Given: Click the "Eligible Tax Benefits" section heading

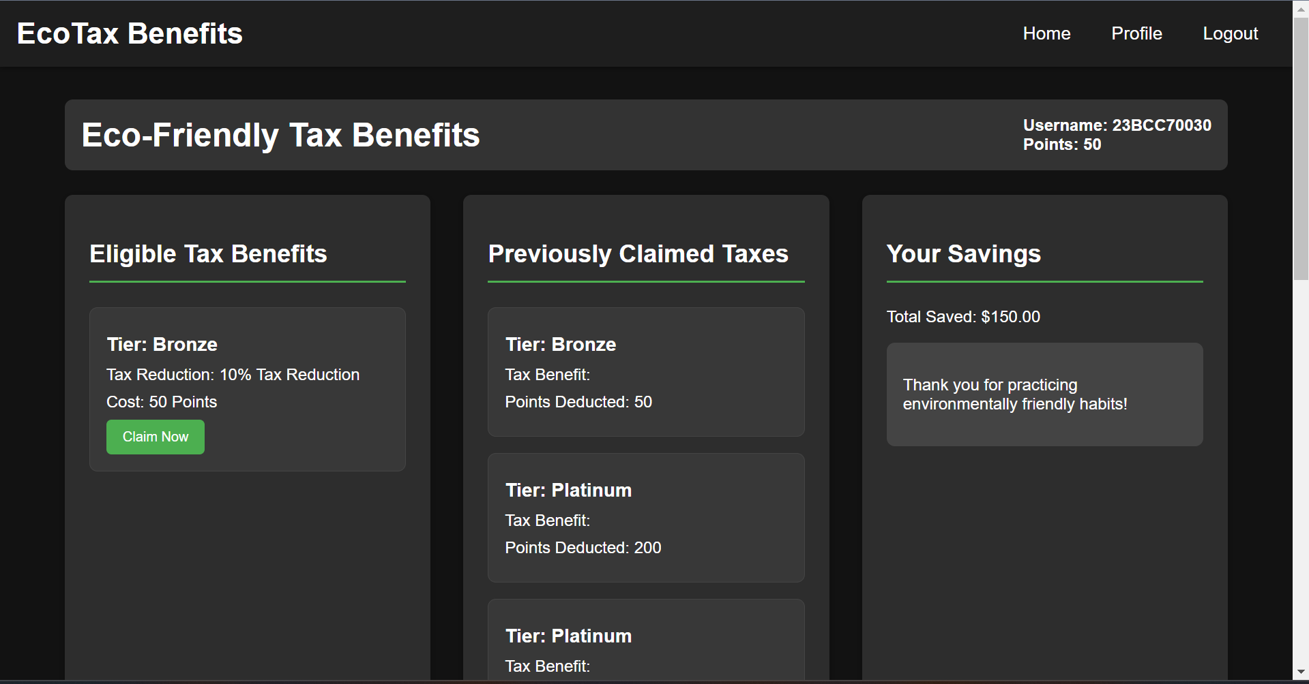Looking at the screenshot, I should [208, 254].
